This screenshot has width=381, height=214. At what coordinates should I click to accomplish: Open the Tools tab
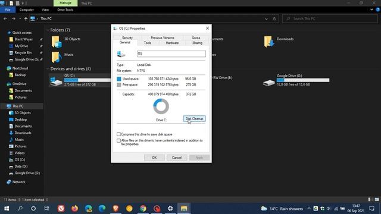tap(148, 43)
